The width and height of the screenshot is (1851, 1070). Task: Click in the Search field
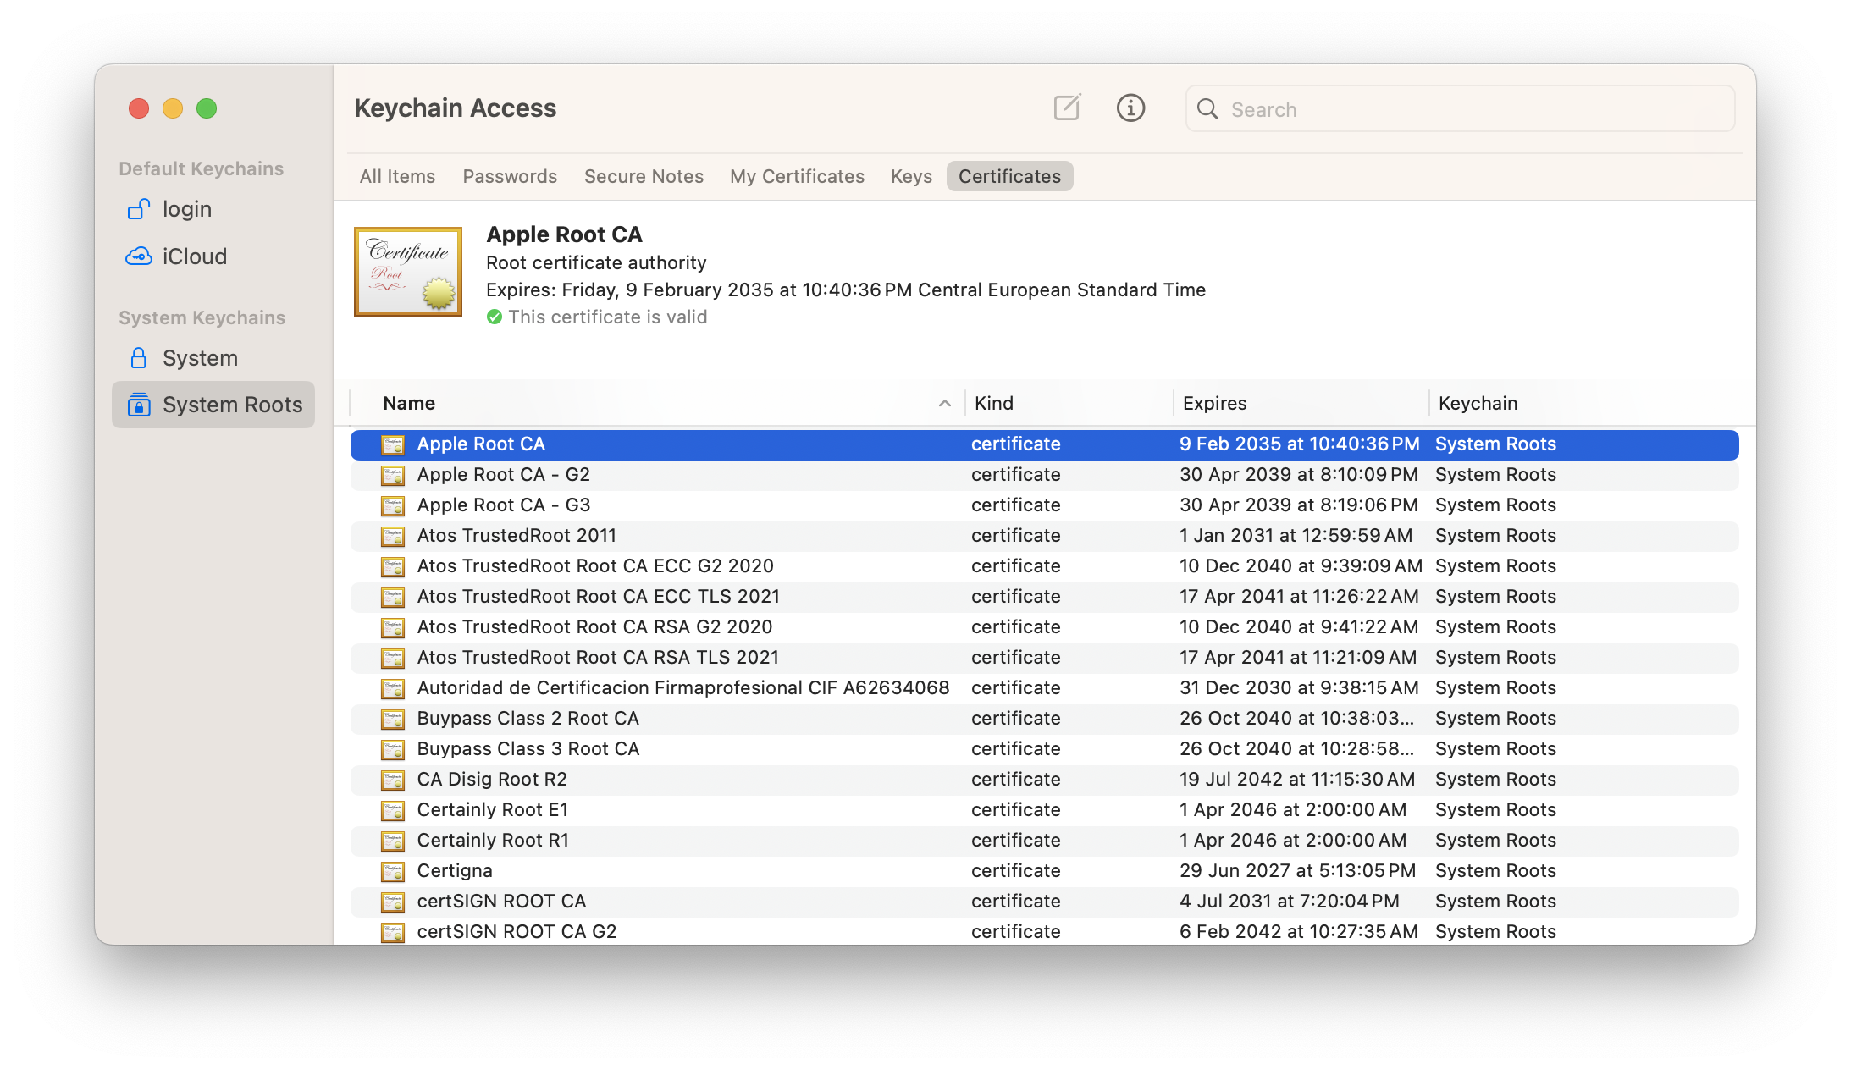[x=1473, y=109]
